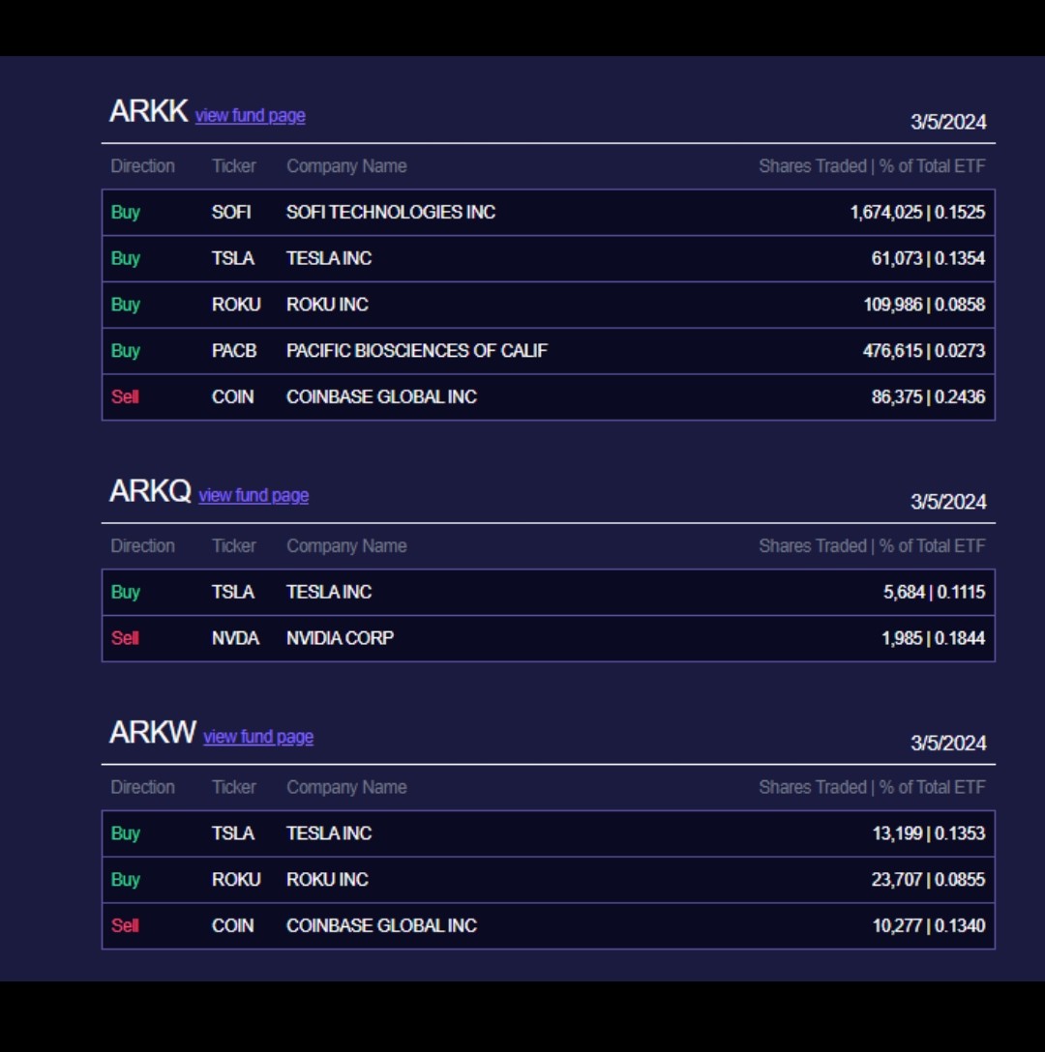Image resolution: width=1045 pixels, height=1052 pixels.
Task: Open ARKK view fund page link
Action: coord(250,115)
